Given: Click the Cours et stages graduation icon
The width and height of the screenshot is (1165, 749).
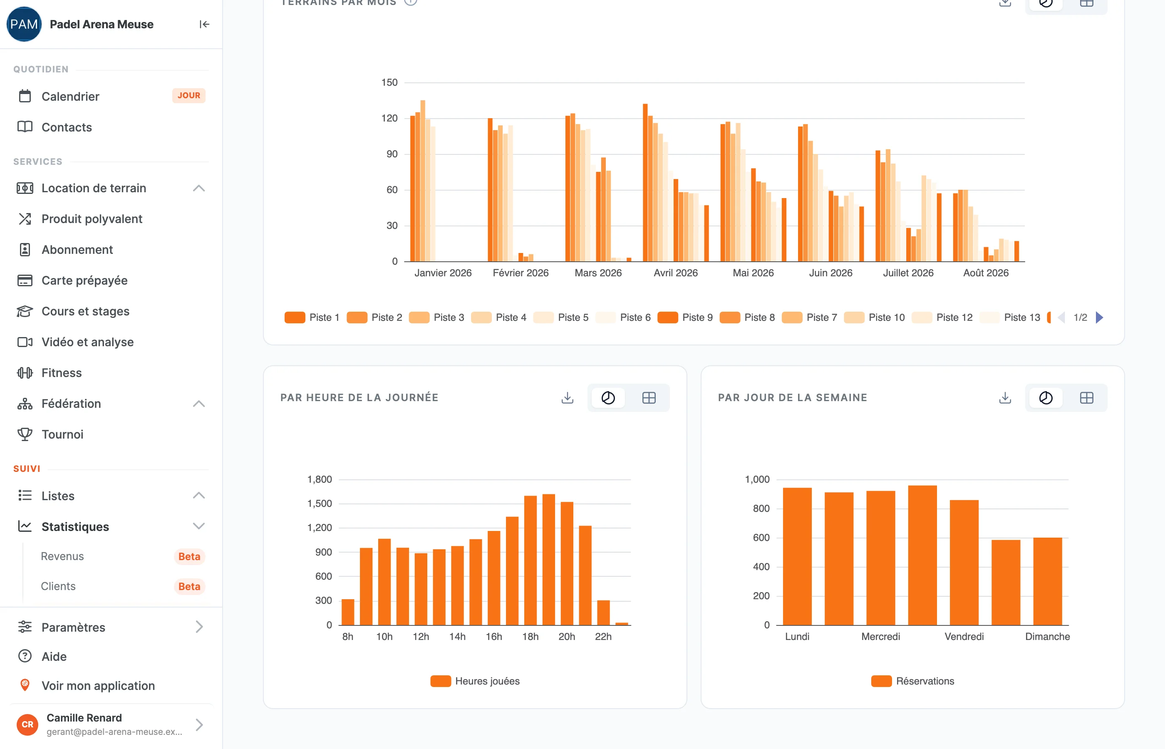Looking at the screenshot, I should coord(25,311).
